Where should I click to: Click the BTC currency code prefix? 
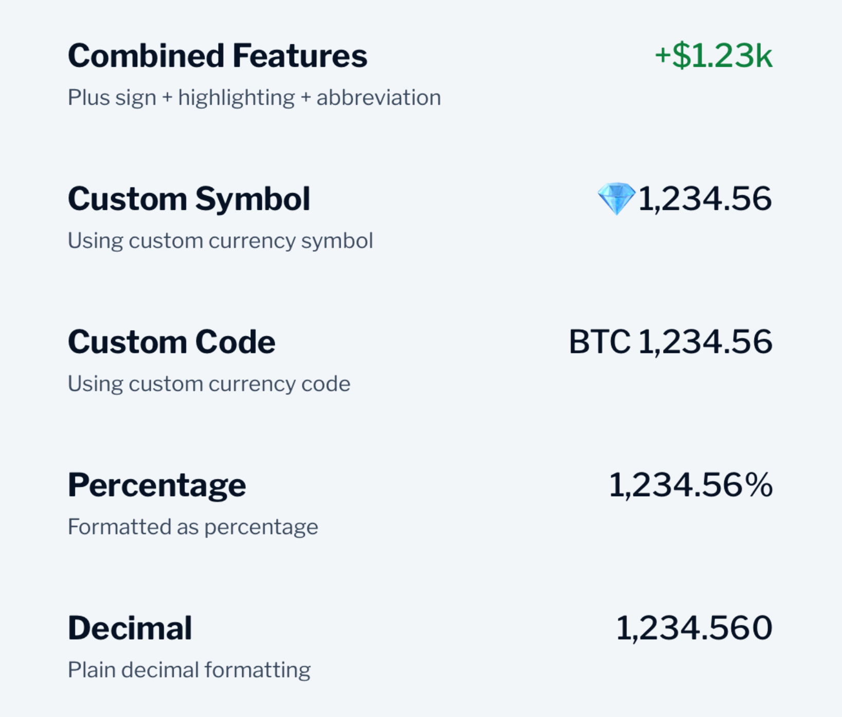click(x=599, y=342)
